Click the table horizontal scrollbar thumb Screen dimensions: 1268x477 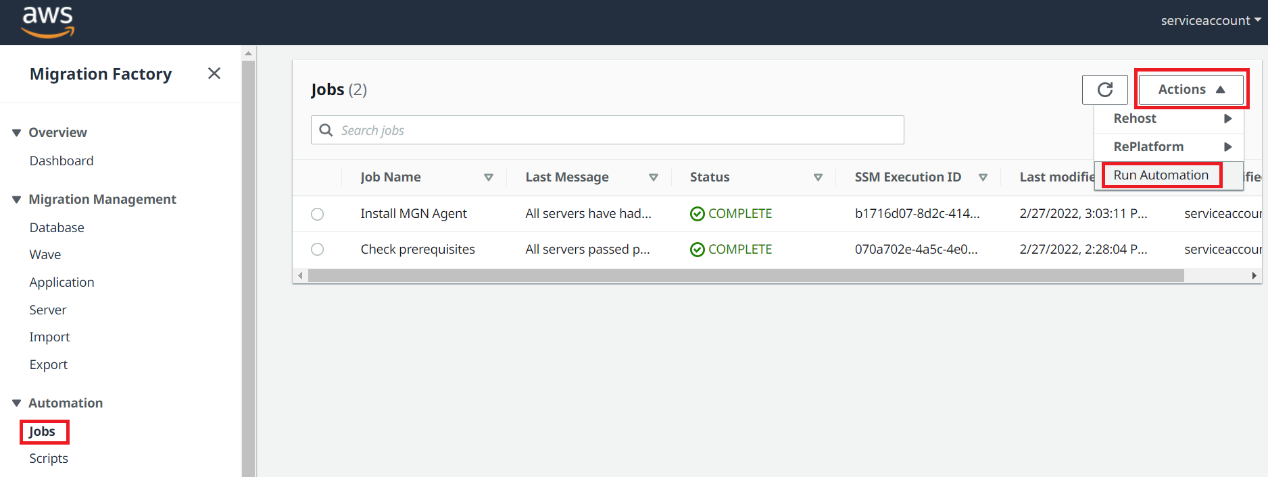pyautogui.click(x=746, y=276)
